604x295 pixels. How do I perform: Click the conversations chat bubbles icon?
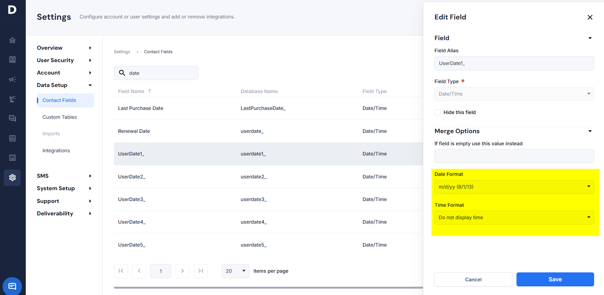pyautogui.click(x=12, y=119)
